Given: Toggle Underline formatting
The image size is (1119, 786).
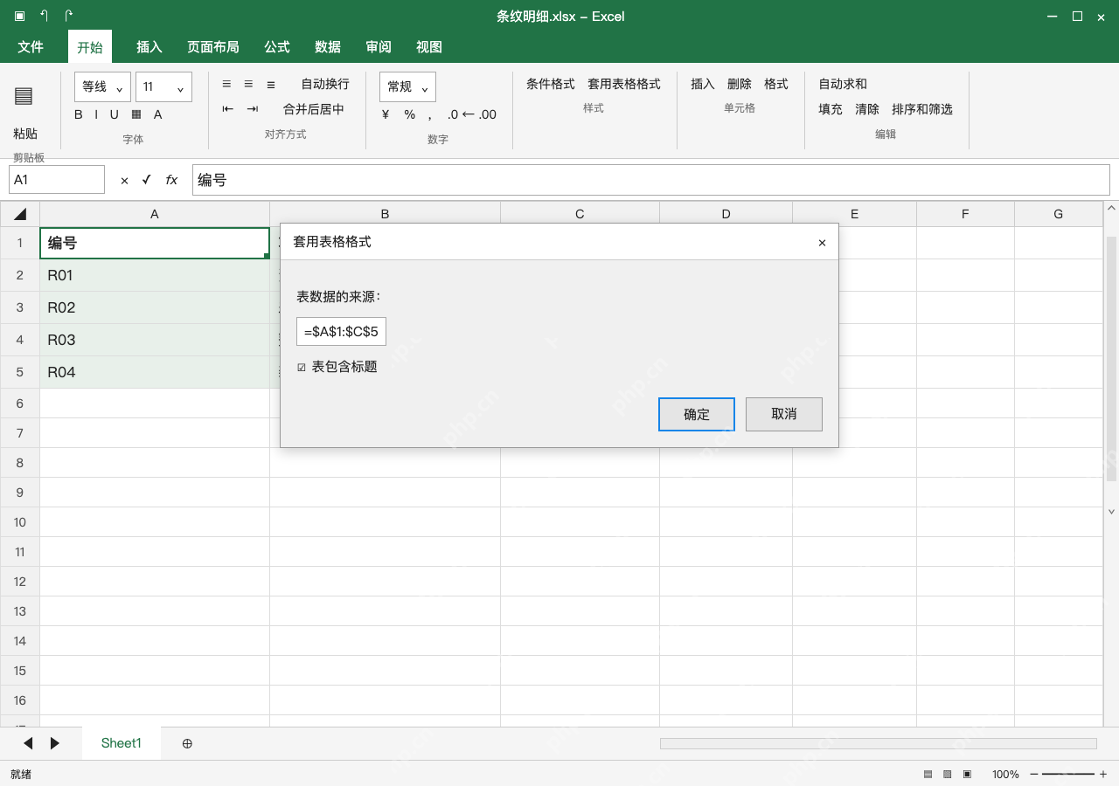Looking at the screenshot, I should [114, 114].
